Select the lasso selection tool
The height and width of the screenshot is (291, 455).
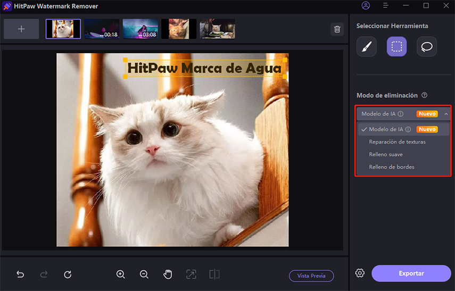427,47
